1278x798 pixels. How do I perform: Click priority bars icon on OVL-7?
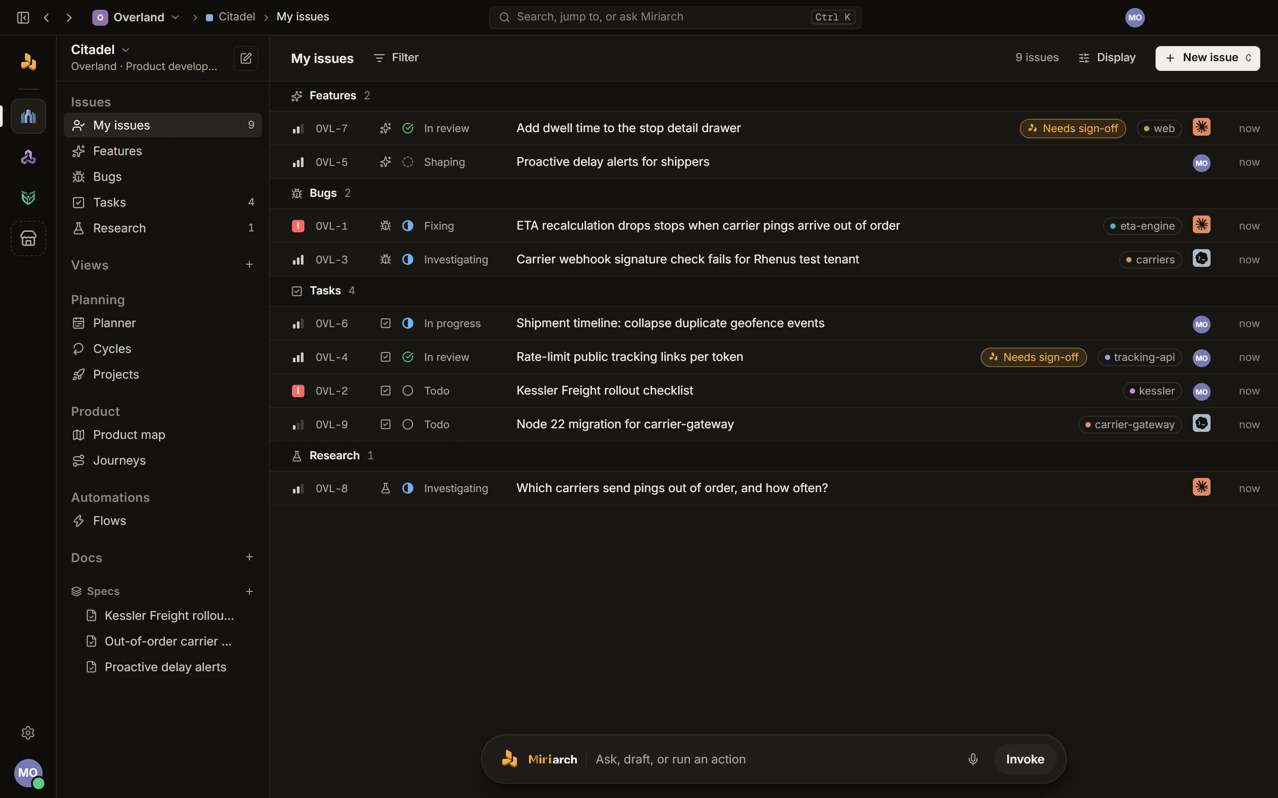(298, 128)
